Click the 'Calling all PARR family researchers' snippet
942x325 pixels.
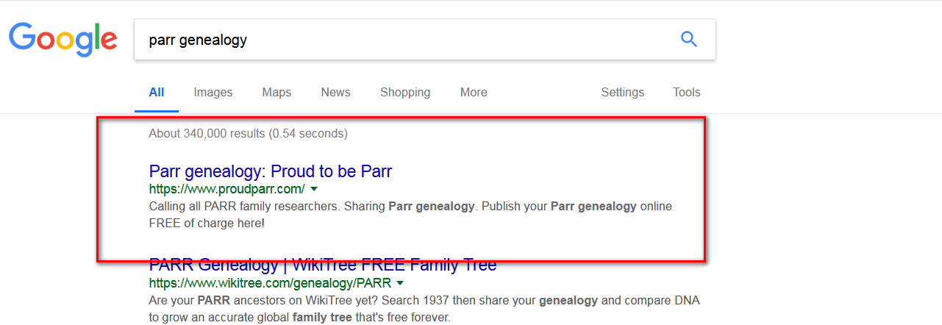[x=410, y=215]
